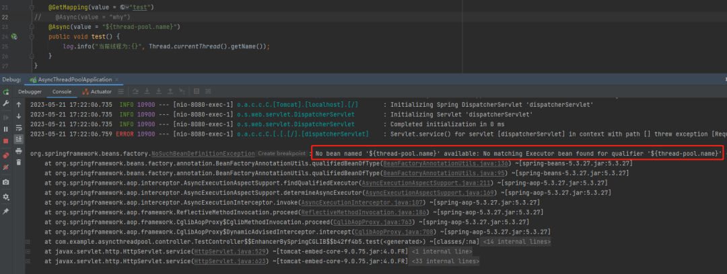Print console output
This screenshot has width=727, height=274.
click(19, 150)
